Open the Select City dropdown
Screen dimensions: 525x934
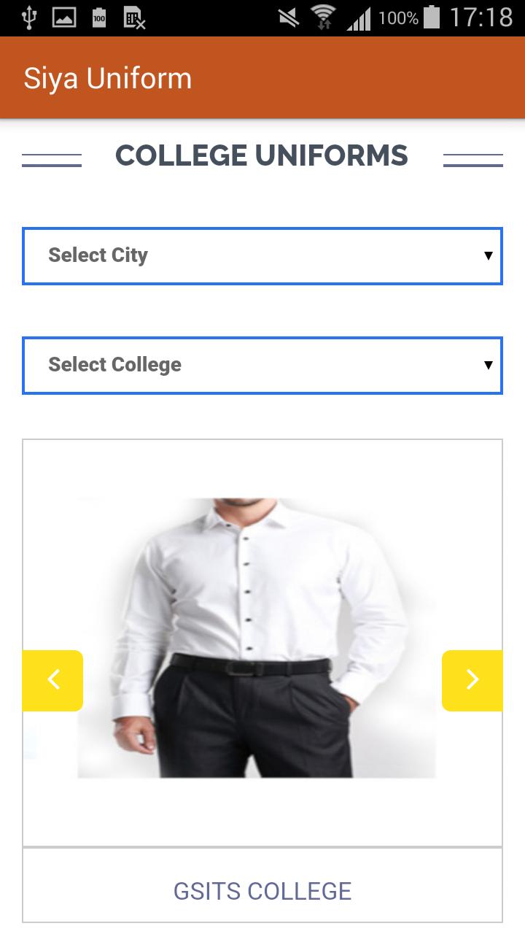click(x=262, y=256)
